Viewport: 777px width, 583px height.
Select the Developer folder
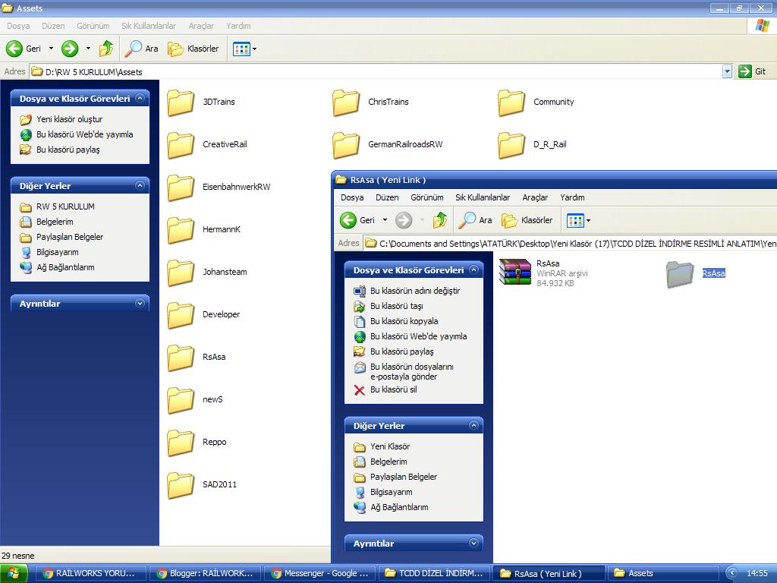pos(203,315)
